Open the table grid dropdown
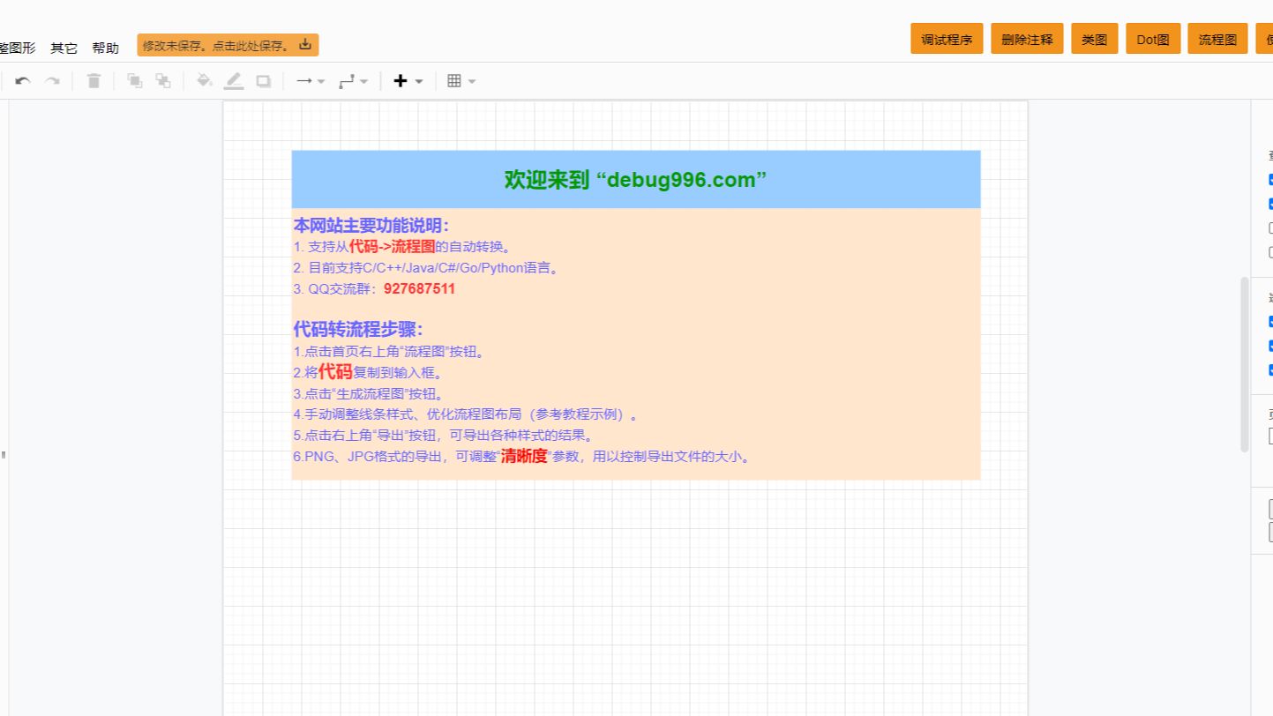 point(461,81)
